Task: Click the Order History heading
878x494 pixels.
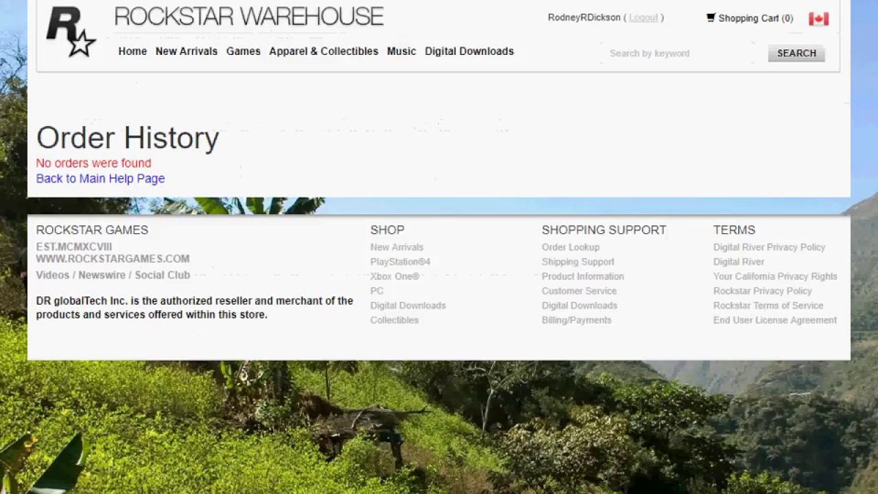Action: 128,138
